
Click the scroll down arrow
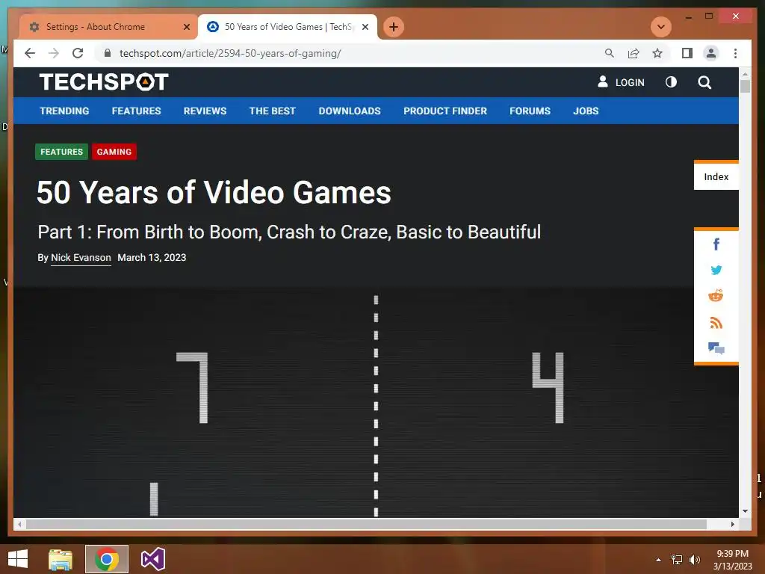click(x=745, y=511)
